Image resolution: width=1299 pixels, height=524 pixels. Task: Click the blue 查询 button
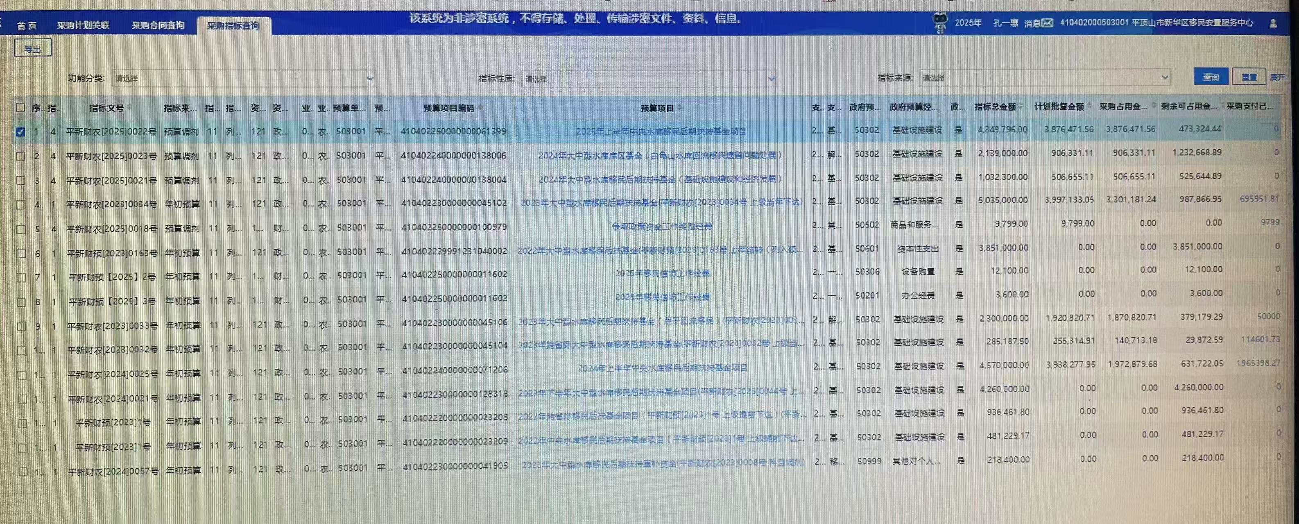[x=1211, y=77]
